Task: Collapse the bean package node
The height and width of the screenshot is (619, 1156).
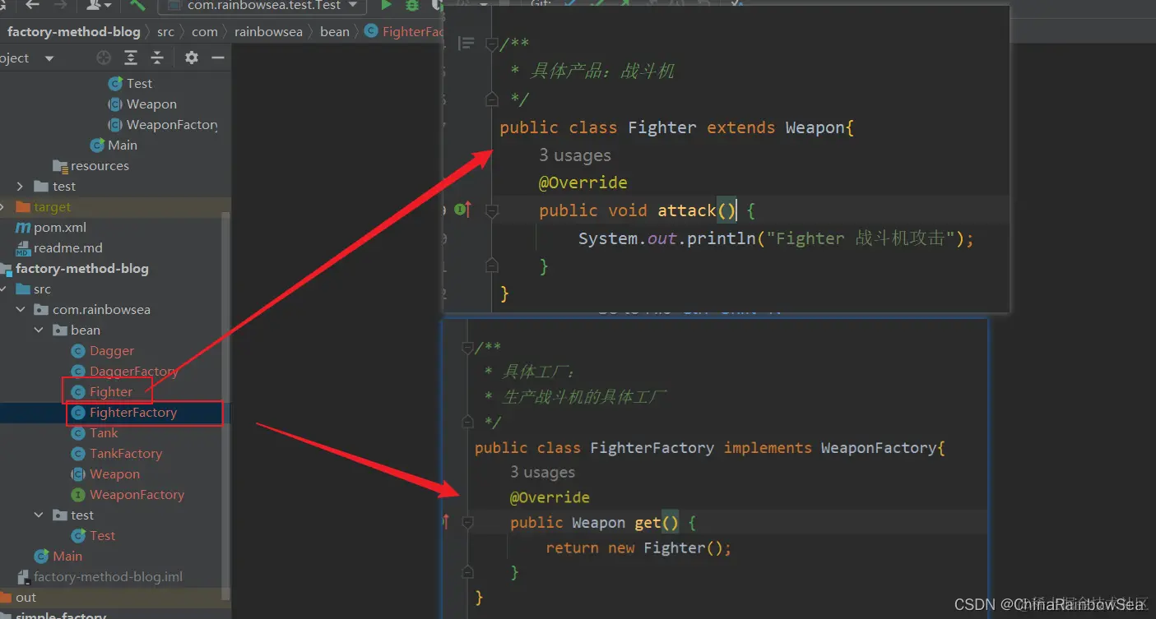Action: coord(39,330)
